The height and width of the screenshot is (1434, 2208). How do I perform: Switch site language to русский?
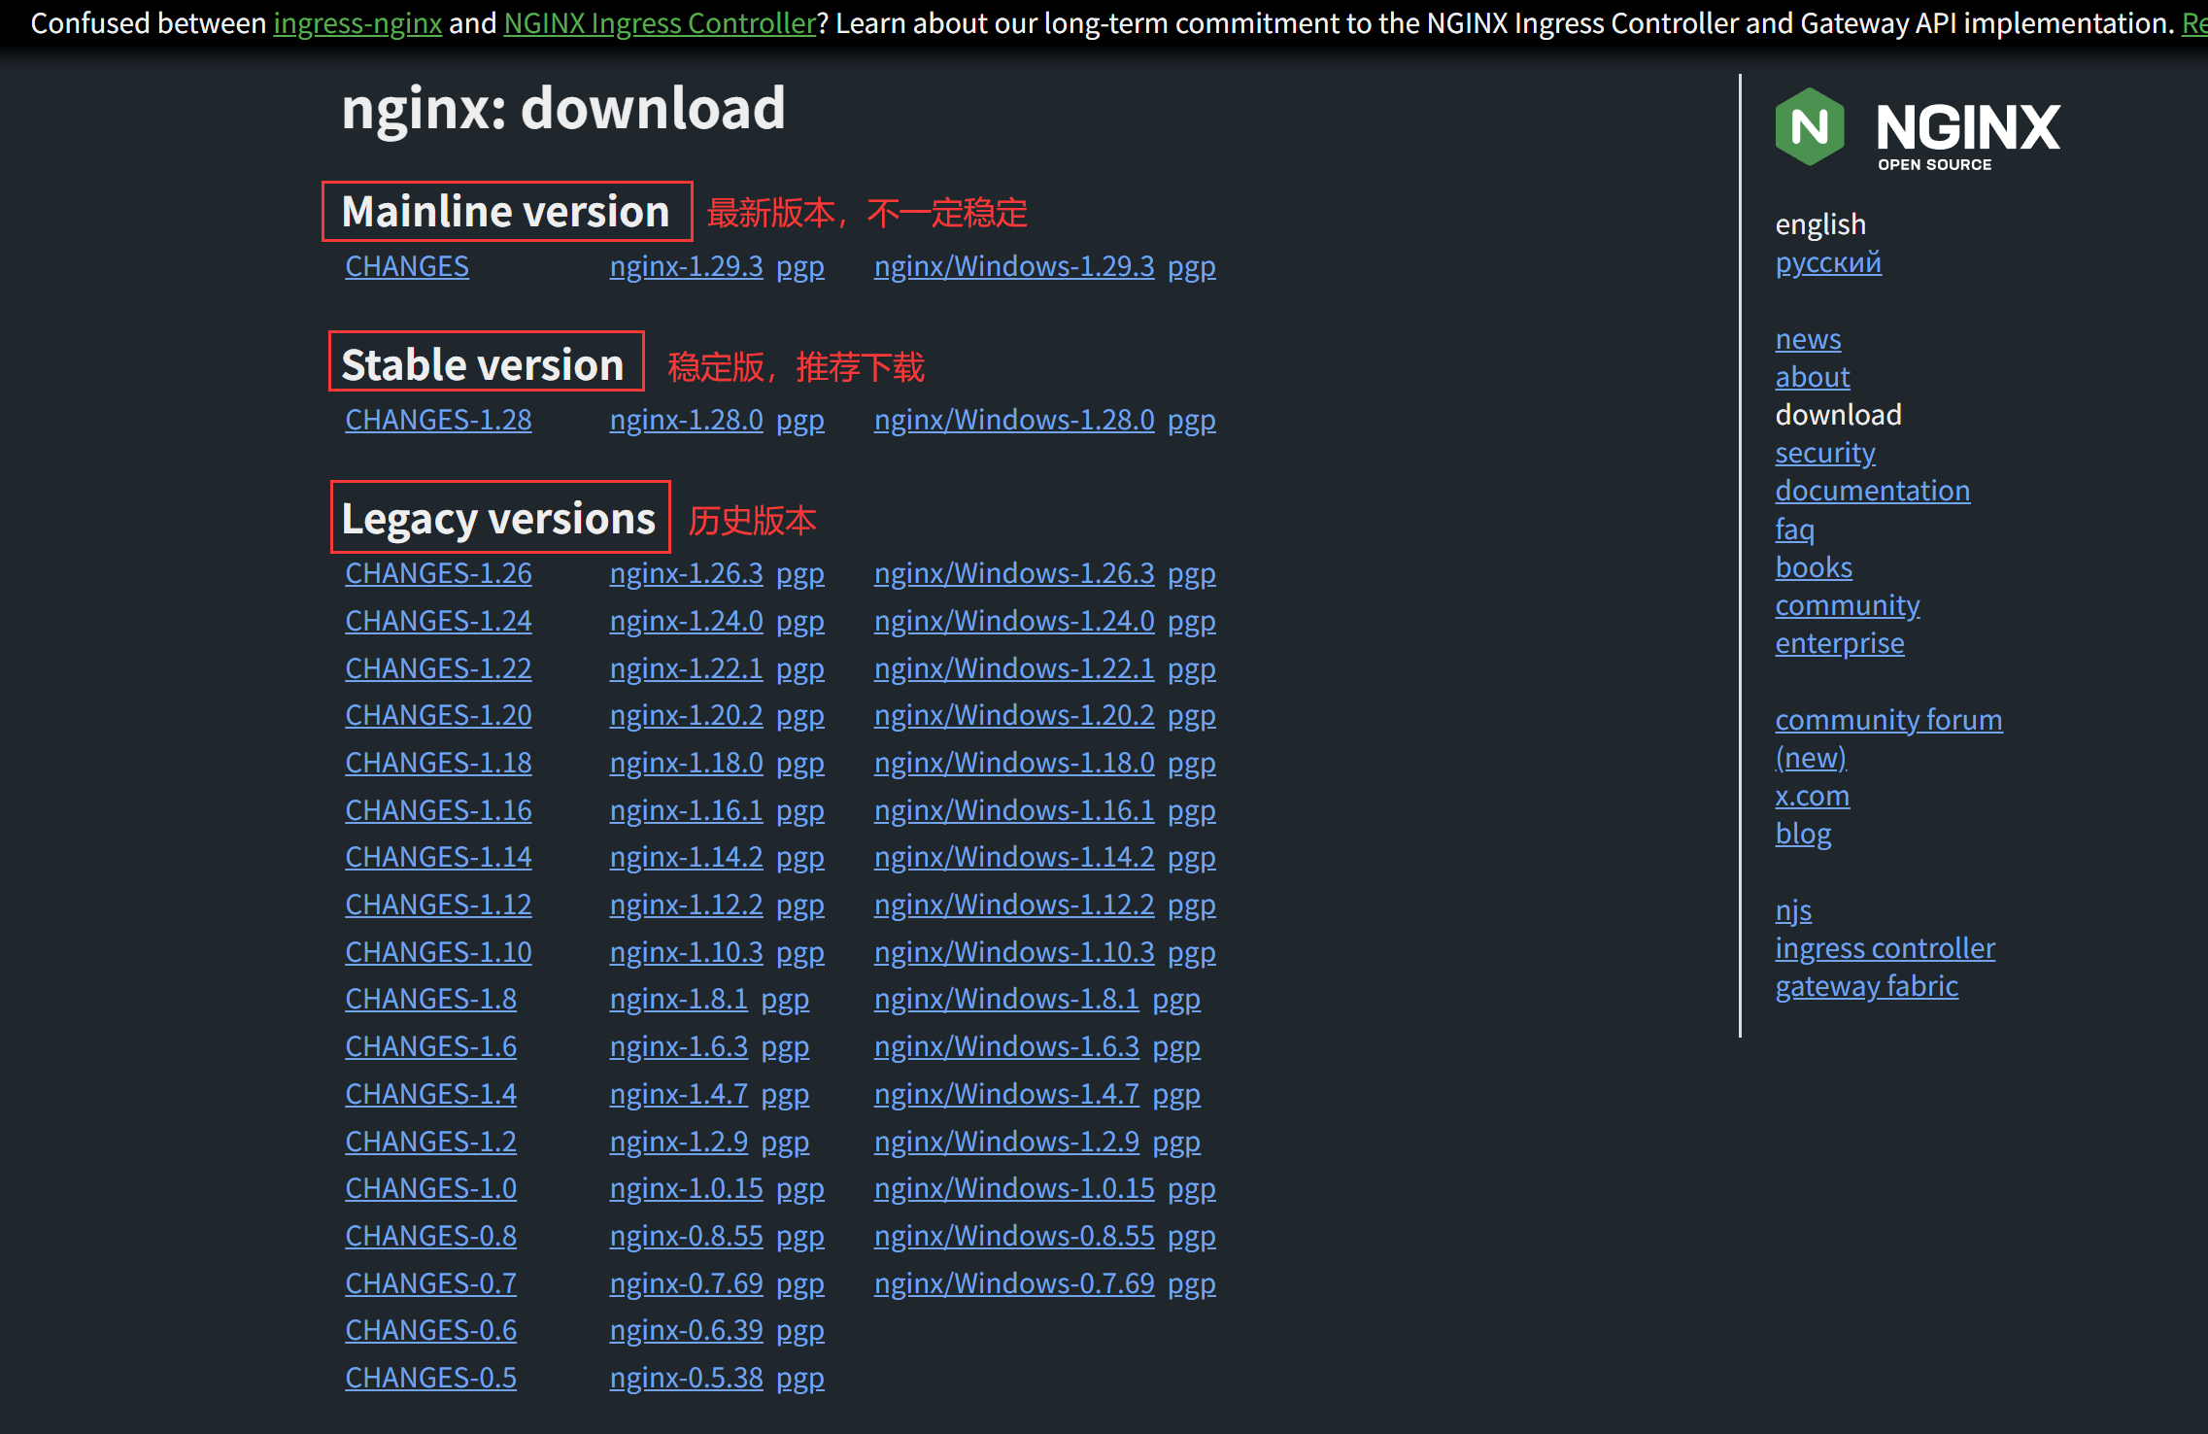click(1828, 262)
